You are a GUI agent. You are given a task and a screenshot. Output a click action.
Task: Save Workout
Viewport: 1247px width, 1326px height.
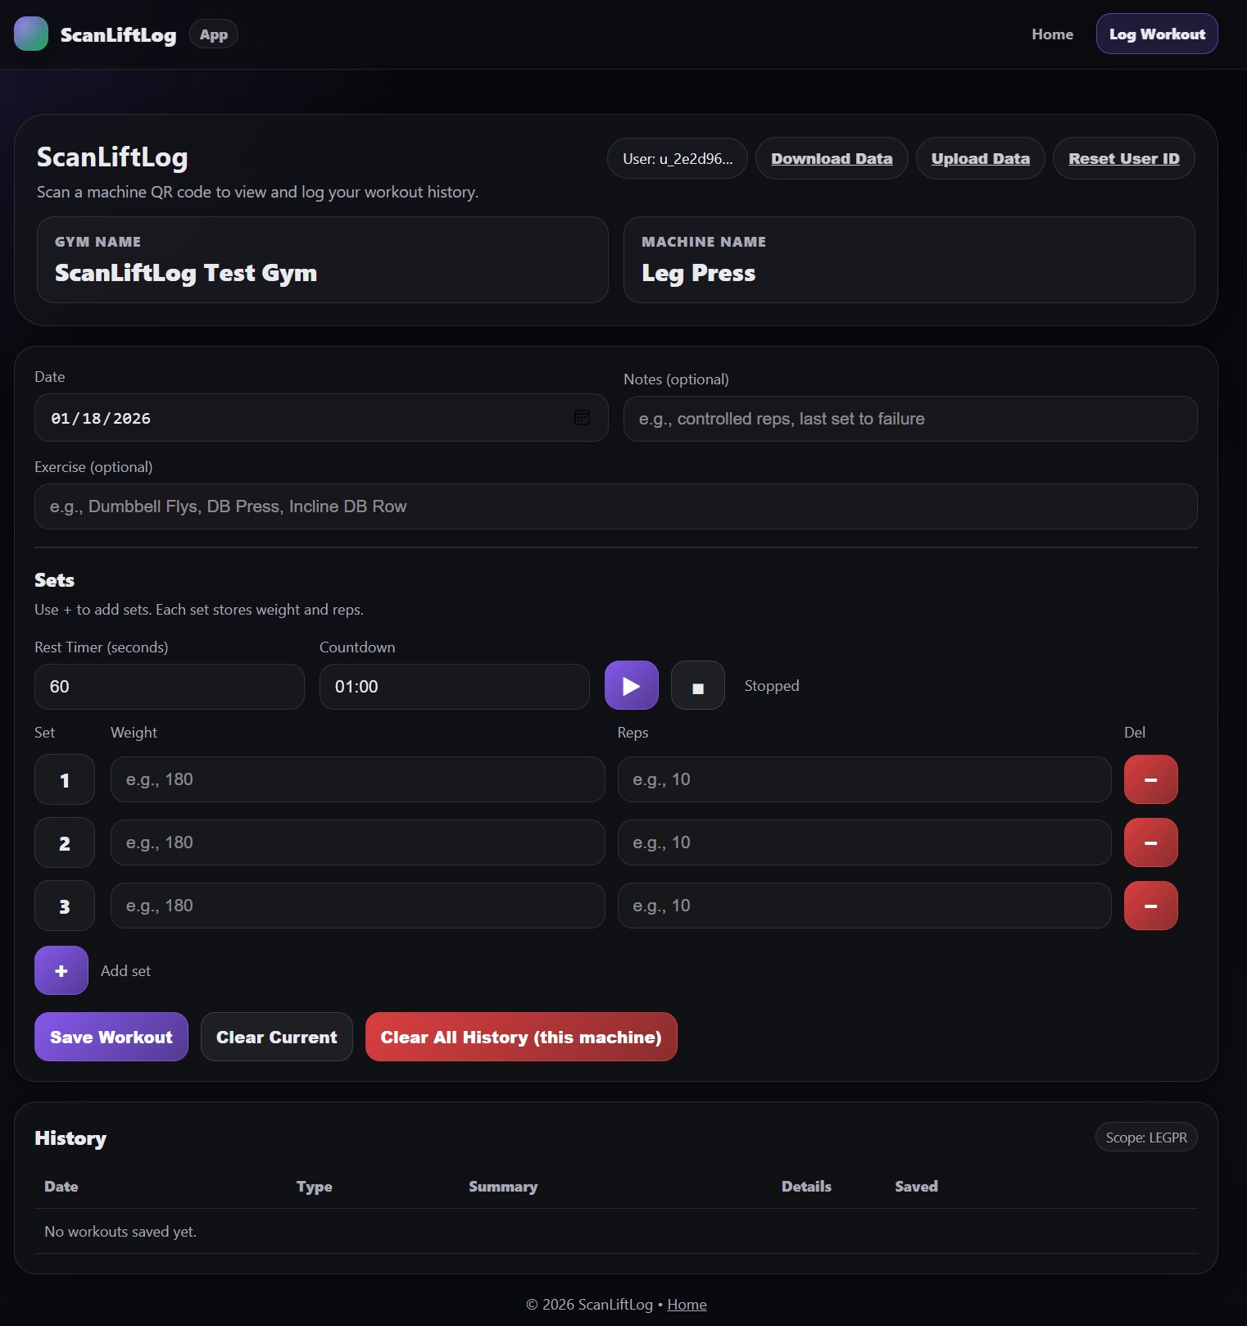pos(111,1037)
